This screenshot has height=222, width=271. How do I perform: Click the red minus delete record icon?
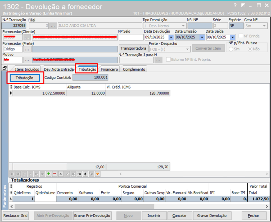click(x=55, y=174)
